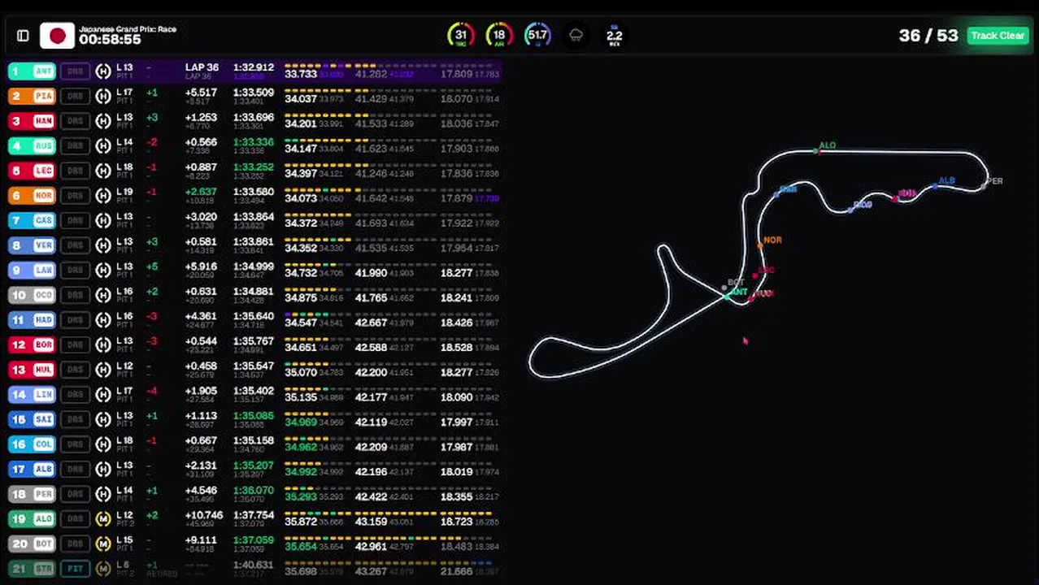The width and height of the screenshot is (1039, 585).
Task: Click RUS's green lap time 1:33.336
Action: [254, 142]
